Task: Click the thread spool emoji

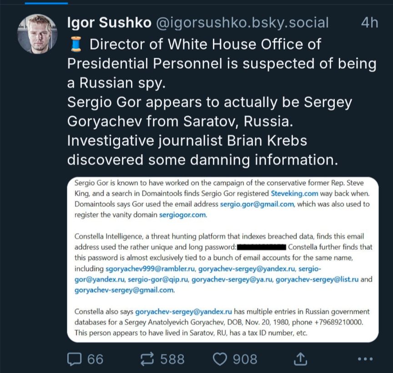Action: (x=76, y=44)
